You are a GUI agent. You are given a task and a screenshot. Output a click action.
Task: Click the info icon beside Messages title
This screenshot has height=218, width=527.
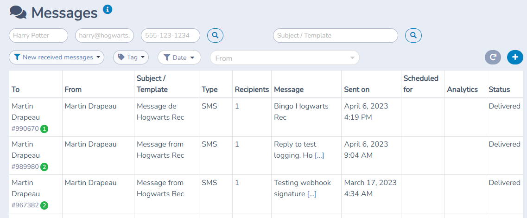coord(108,9)
